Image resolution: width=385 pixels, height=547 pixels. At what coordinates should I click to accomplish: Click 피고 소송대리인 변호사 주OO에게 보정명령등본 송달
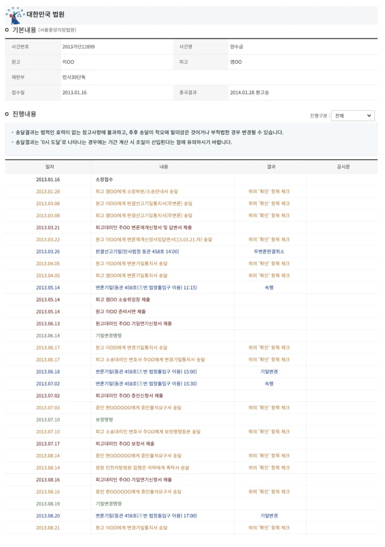148,432
